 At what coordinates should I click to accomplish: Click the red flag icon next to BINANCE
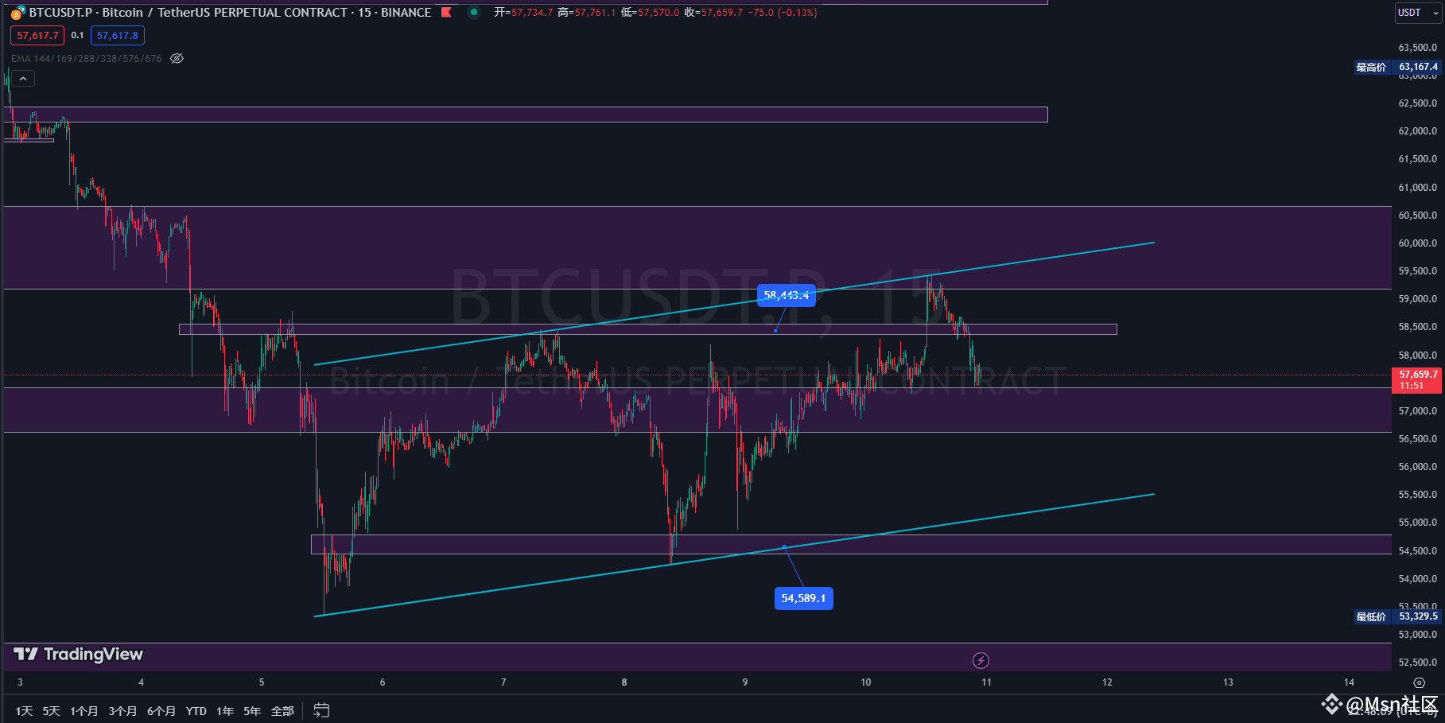(x=445, y=12)
